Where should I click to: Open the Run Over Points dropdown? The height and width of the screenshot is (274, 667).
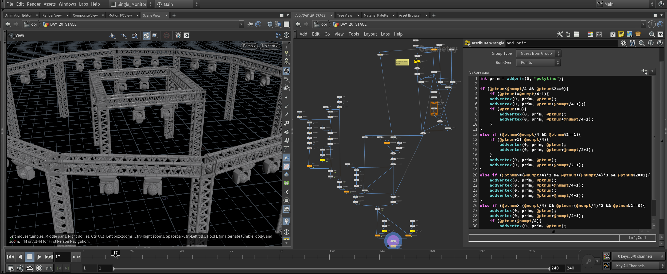click(x=538, y=63)
